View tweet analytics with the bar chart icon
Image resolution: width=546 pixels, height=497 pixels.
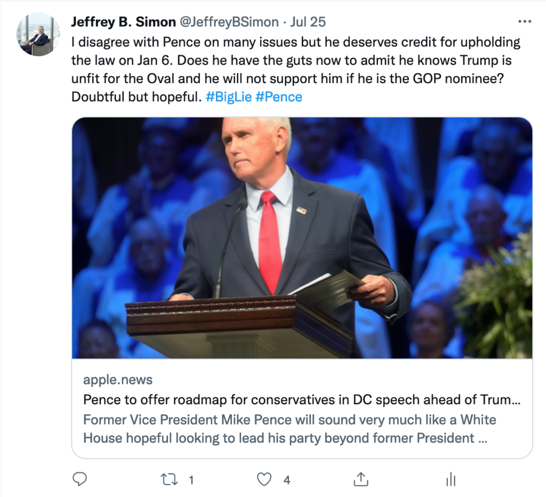(x=450, y=479)
